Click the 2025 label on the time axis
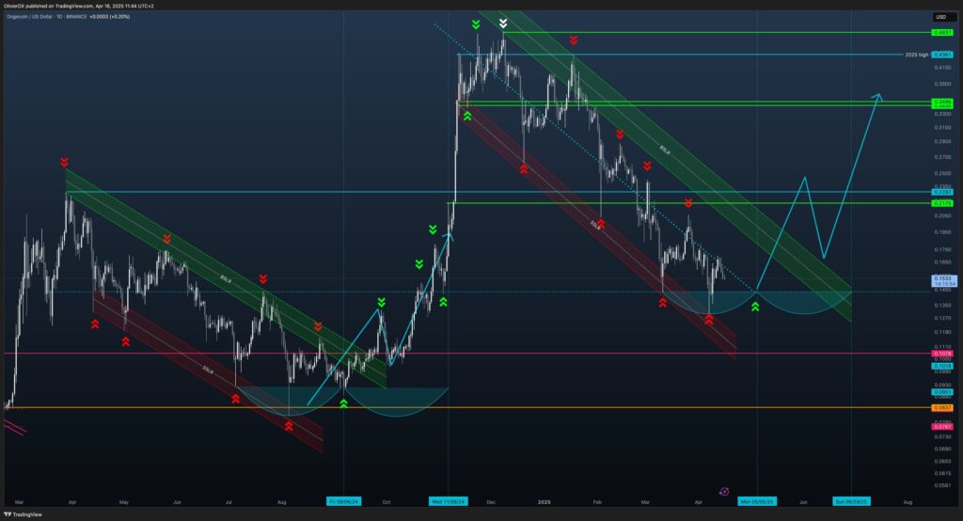 pos(543,502)
